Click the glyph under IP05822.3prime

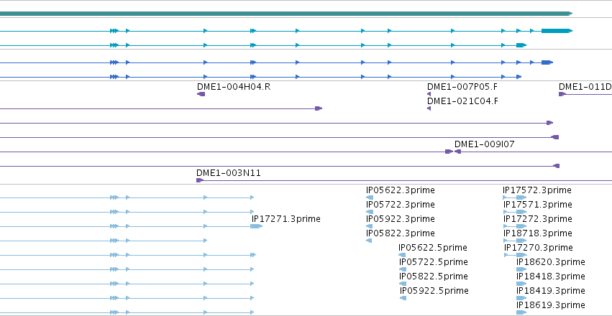pos(369,241)
